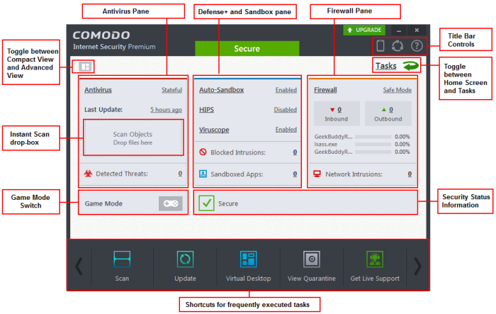Click the refresh arrows icon in title bar
Screen dimensions: 496x314
398,46
